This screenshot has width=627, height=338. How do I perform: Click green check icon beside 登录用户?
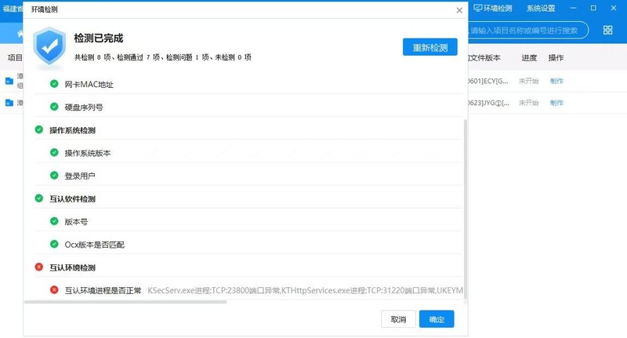(x=54, y=175)
